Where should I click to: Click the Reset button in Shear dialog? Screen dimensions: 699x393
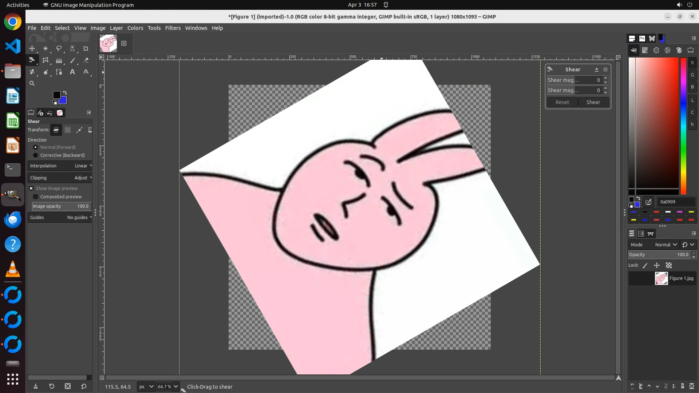(562, 102)
